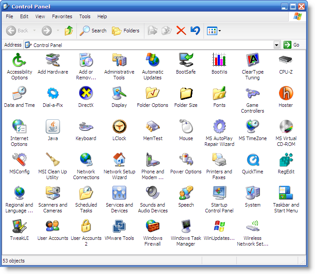Click the Back toolbar button
The image size is (315, 274).
(x=17, y=31)
